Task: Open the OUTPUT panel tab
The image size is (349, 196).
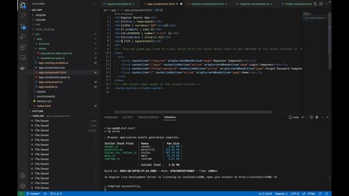Action: [128, 117]
